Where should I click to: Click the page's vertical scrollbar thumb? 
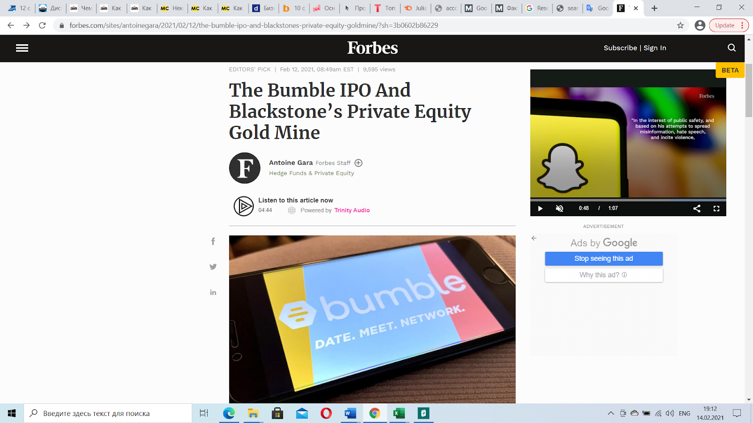[x=749, y=90]
